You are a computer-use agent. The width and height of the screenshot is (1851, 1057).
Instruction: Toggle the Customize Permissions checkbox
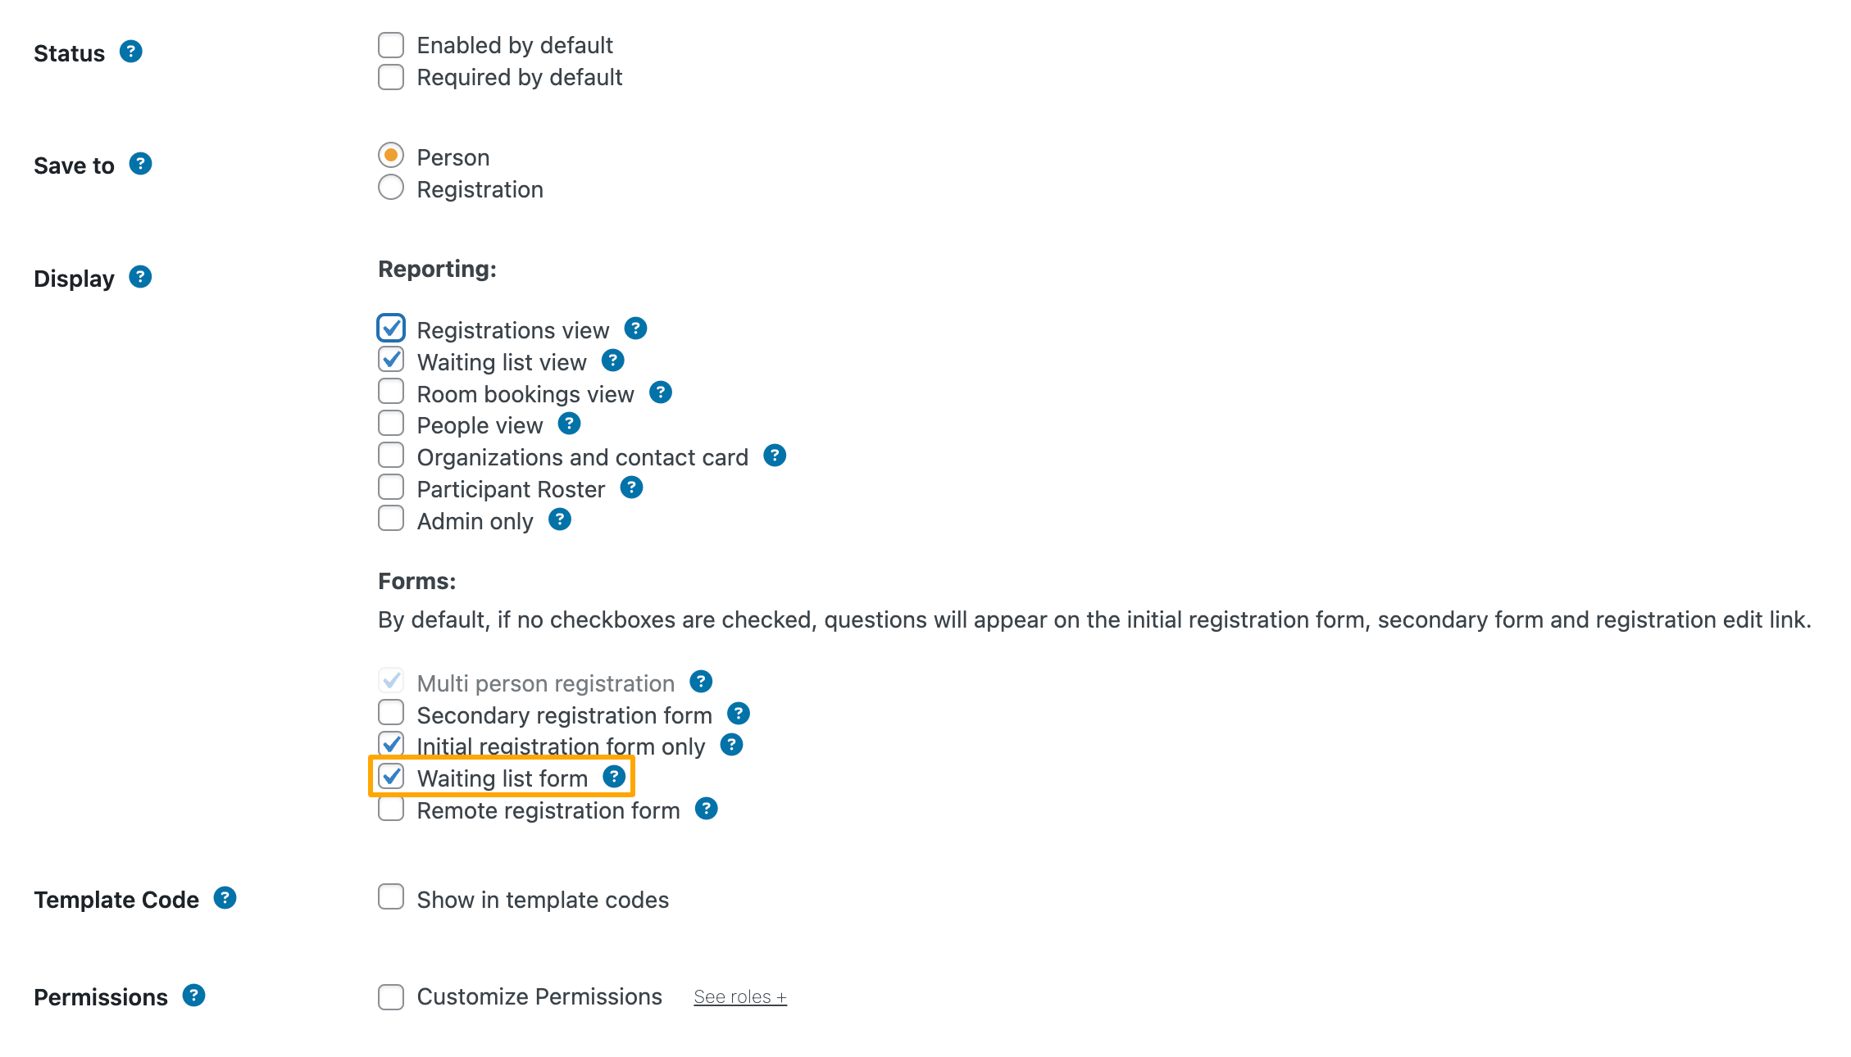(391, 997)
